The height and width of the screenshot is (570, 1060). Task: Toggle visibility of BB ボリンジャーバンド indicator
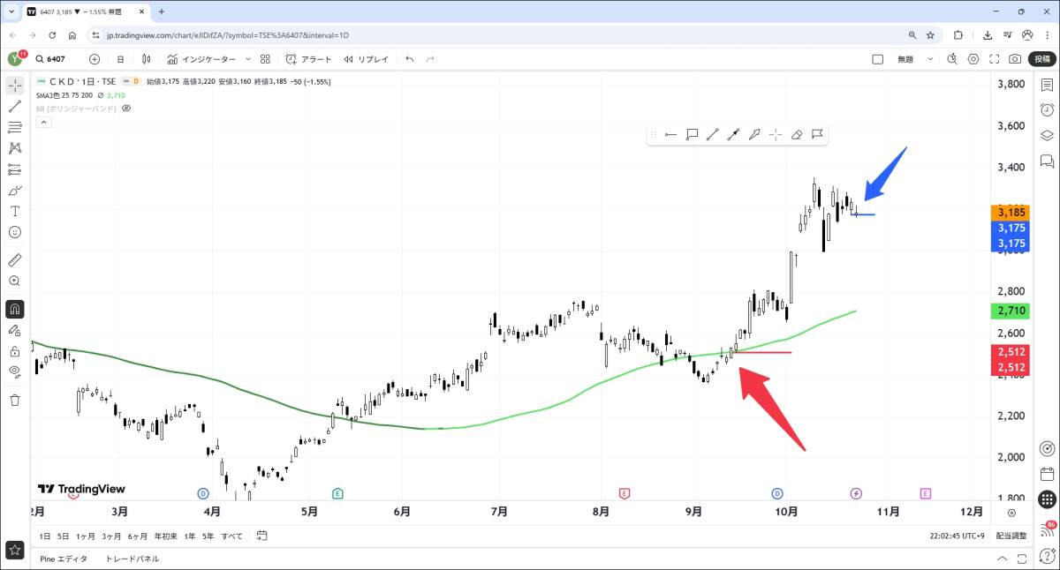tap(126, 109)
